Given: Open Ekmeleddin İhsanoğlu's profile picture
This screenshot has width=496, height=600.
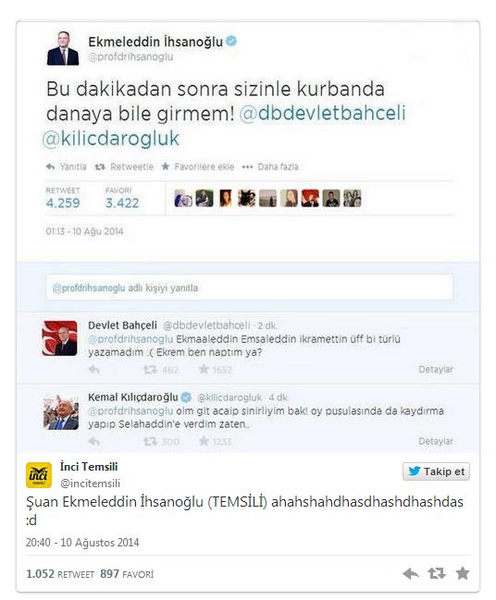Looking at the screenshot, I should (x=63, y=48).
